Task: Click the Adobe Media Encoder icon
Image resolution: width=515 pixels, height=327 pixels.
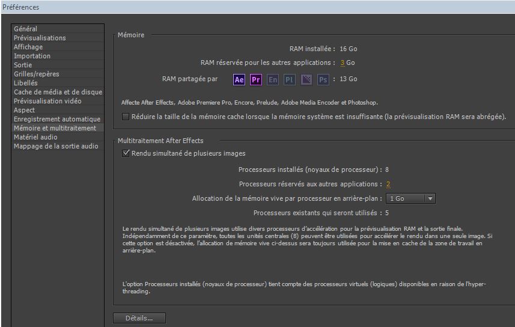Action: [306, 79]
